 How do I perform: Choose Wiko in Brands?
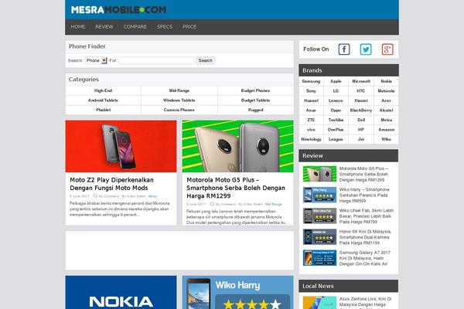click(386, 139)
